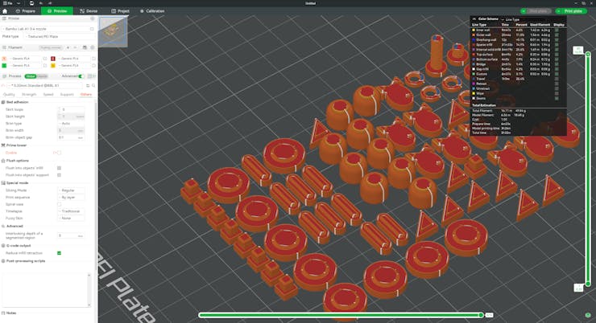Collapse the Color Scheme legend panel
Screen dimensions: 596x323
click(x=474, y=19)
